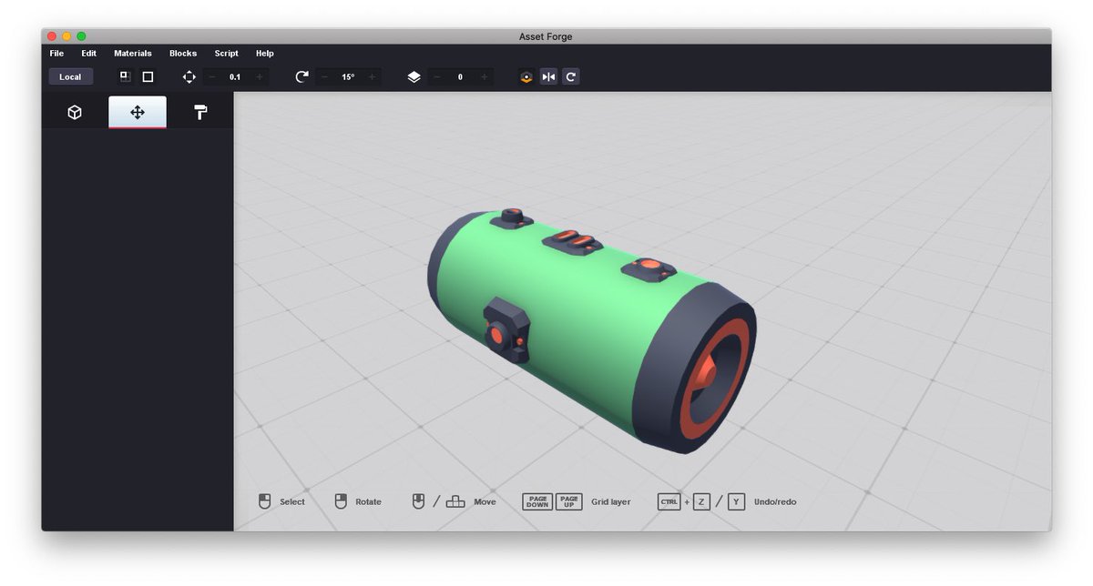Image resolution: width=1093 pixels, height=586 pixels.
Task: Click the PAGE UP key hint
Action: pos(568,501)
